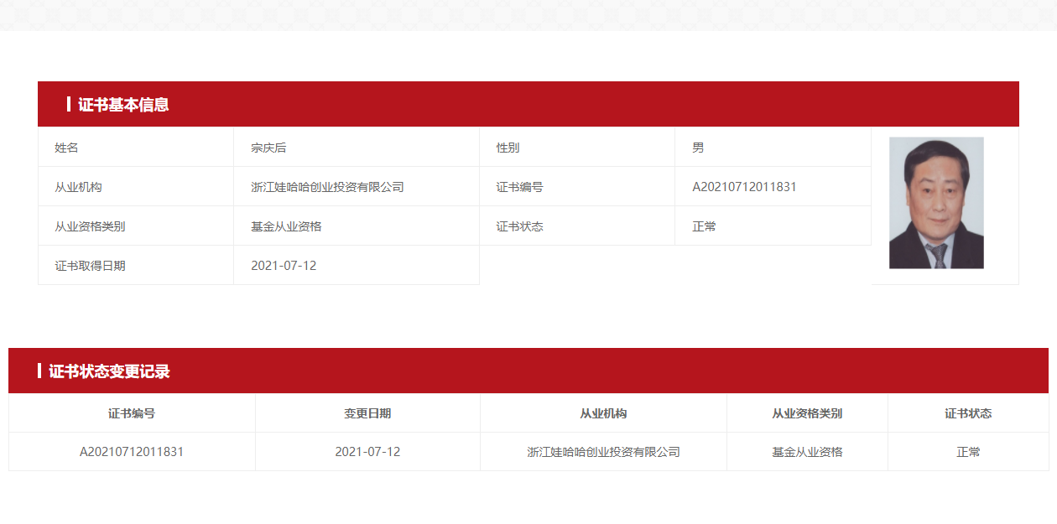This screenshot has height=524, width=1057.
Task: Select A20210712011831 in the change records row
Action: click(132, 452)
